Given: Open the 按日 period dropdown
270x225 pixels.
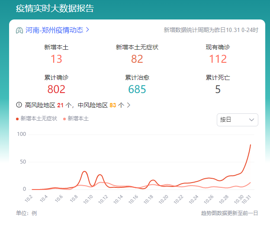Looking at the screenshot, I should pos(237,120).
